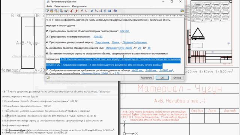Image resolution: width=240 pixels, height=135 pixels.
Task: Redo using the red right arrow
Action: (x=76, y=11)
